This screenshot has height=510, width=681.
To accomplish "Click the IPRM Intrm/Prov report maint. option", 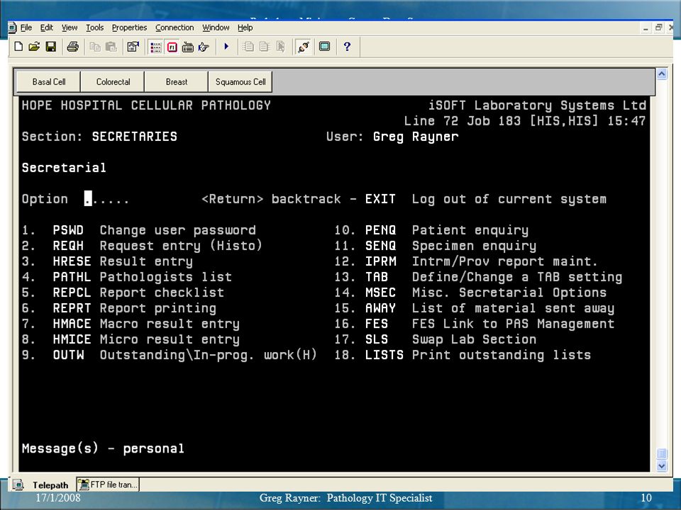I will [x=466, y=261].
